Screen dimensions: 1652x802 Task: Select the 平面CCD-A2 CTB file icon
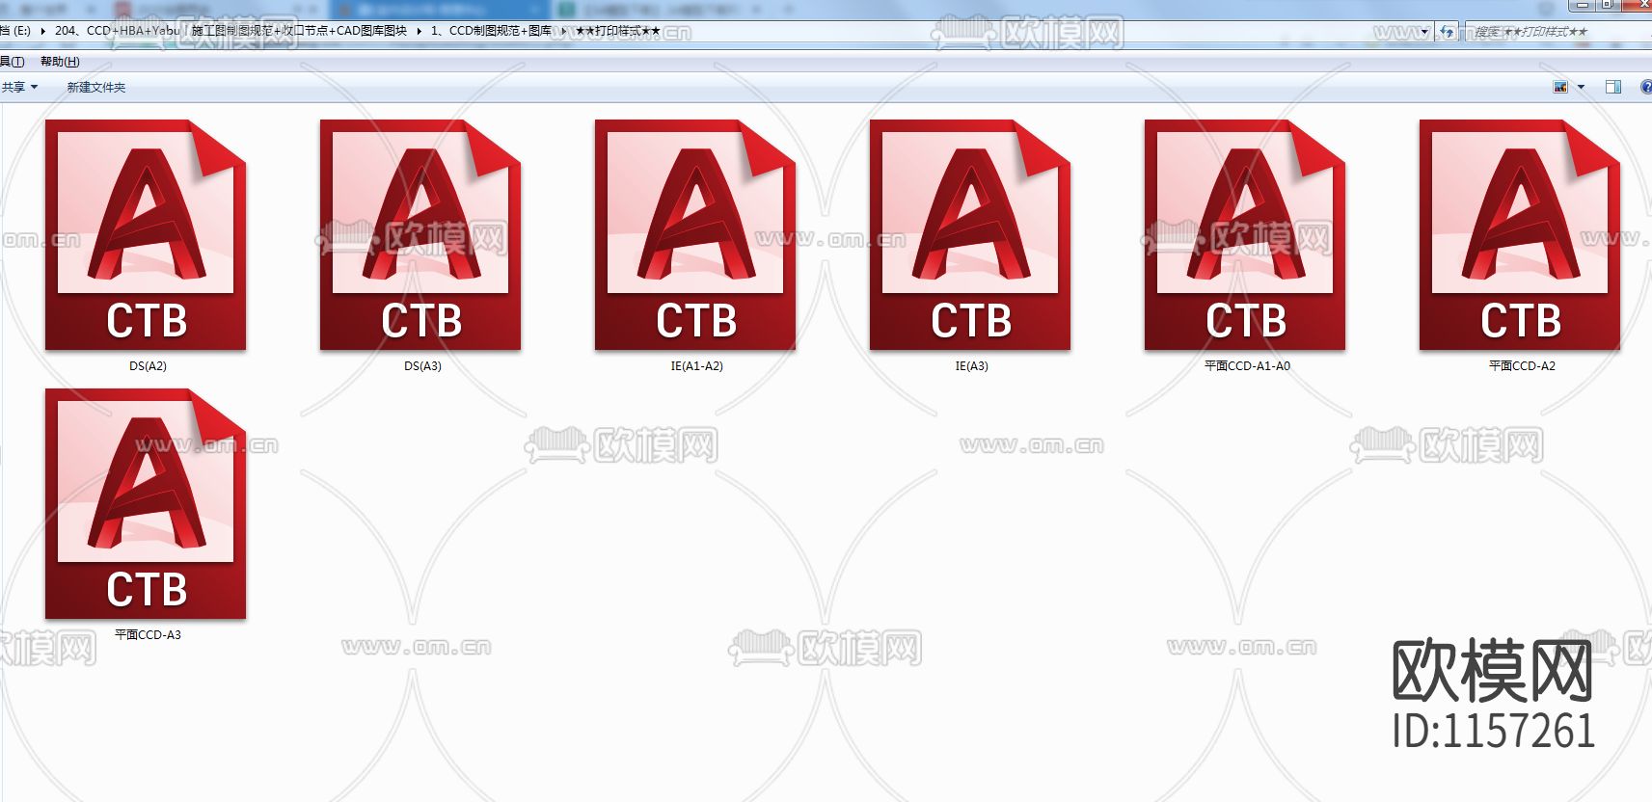[1520, 234]
